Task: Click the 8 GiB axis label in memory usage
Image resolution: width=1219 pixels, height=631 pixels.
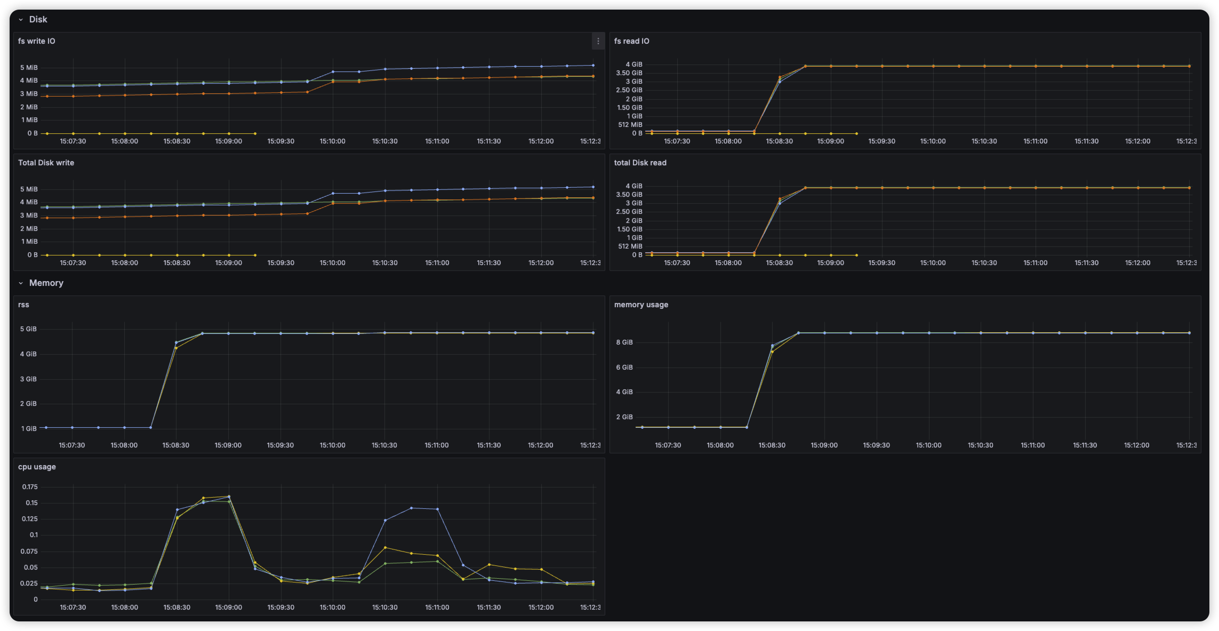Action: click(624, 342)
